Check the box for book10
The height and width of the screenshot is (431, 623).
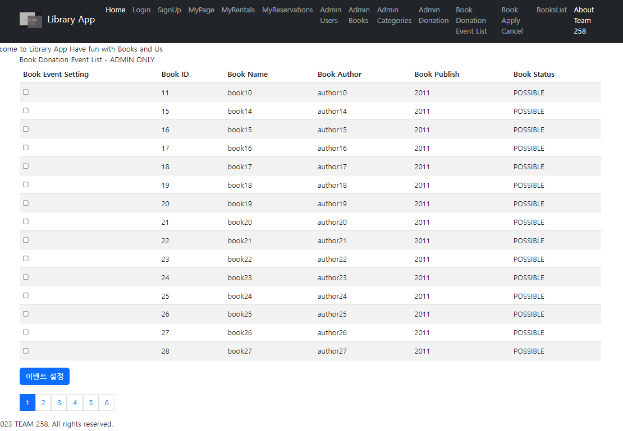(x=26, y=92)
